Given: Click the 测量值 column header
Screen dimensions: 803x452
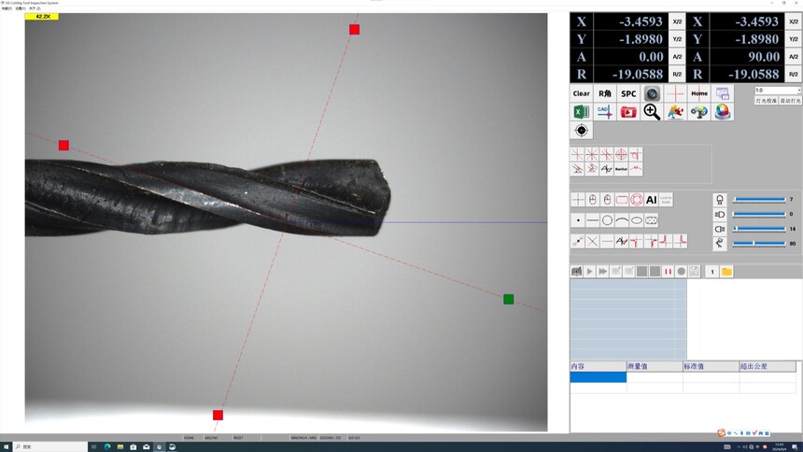Looking at the screenshot, I should pyautogui.click(x=655, y=366).
